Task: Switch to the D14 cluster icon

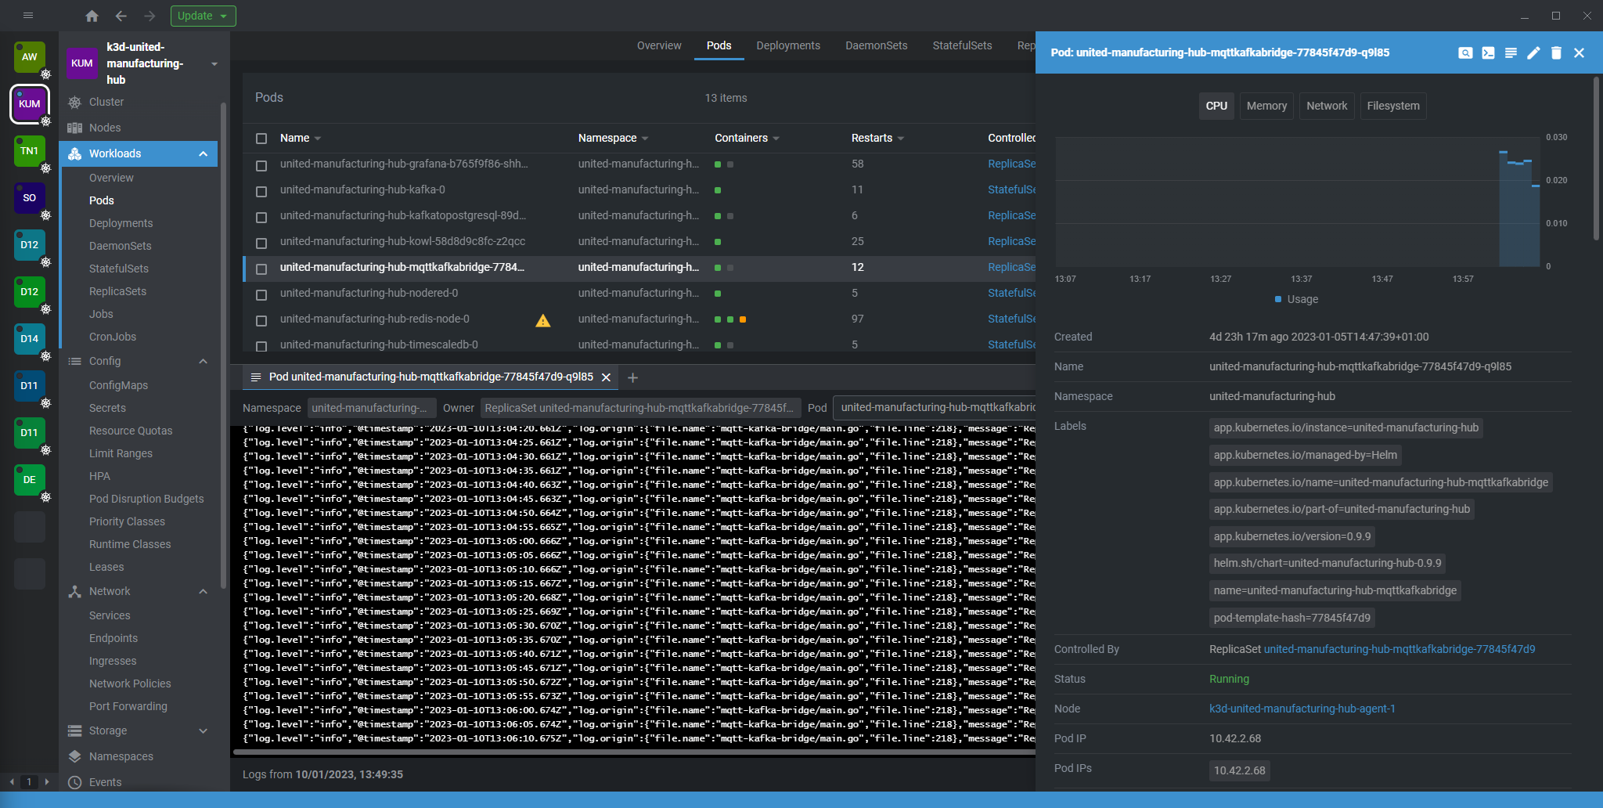Action: [29, 339]
